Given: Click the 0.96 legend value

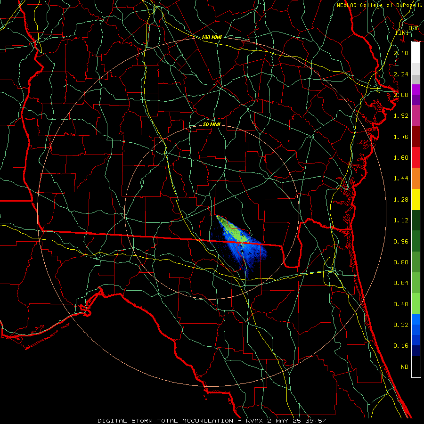Looking at the screenshot, I should (401, 242).
